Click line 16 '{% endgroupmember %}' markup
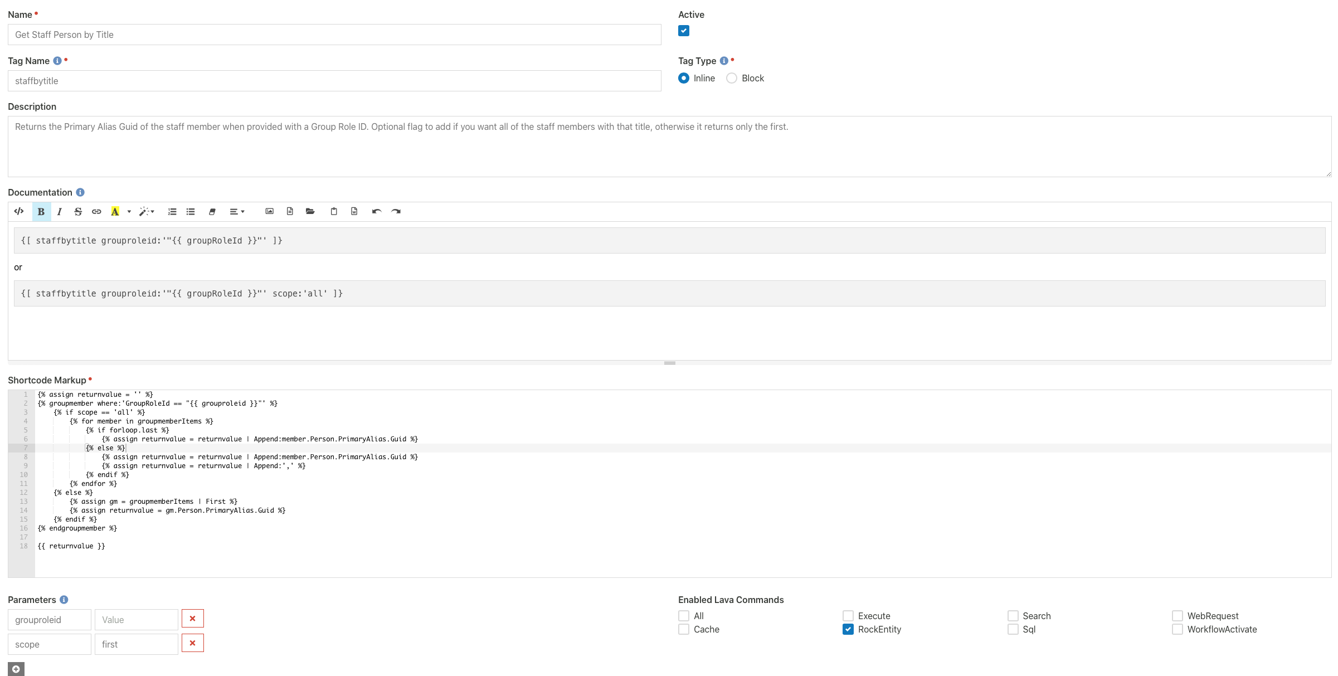1338x676 pixels. click(77, 528)
